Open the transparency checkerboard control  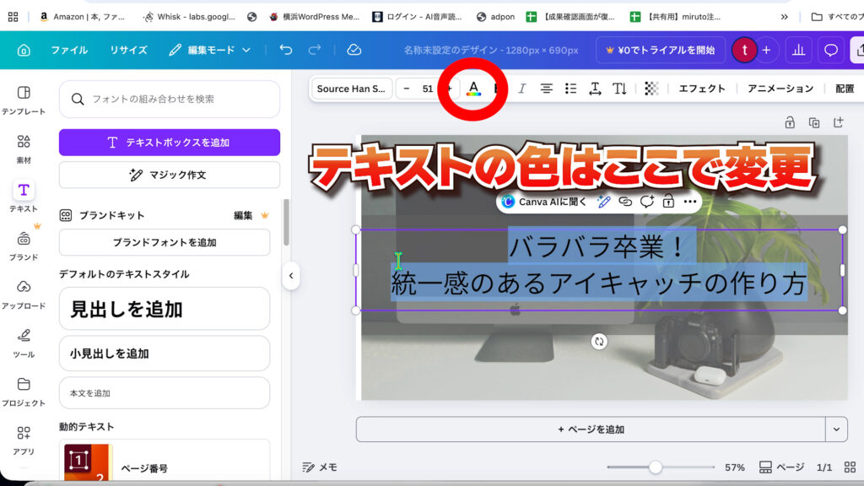click(651, 89)
